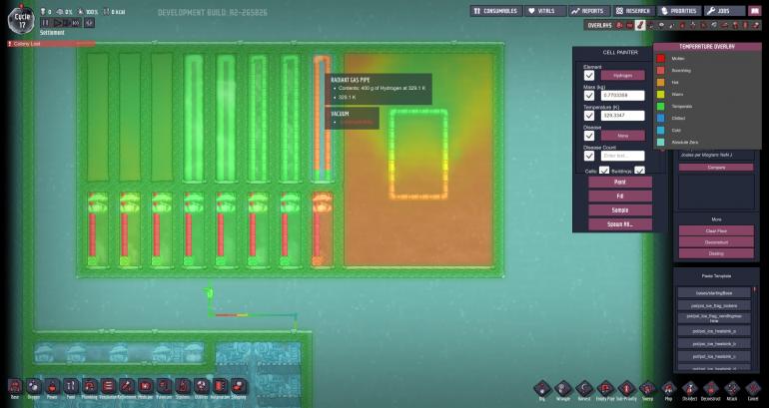
Task: Open the Hydrogen element selector
Action: [622, 75]
